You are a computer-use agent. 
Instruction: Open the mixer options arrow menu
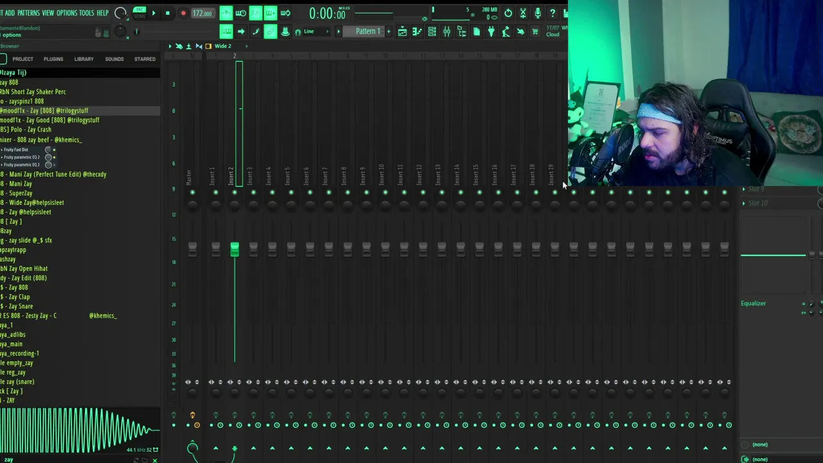tap(170, 46)
